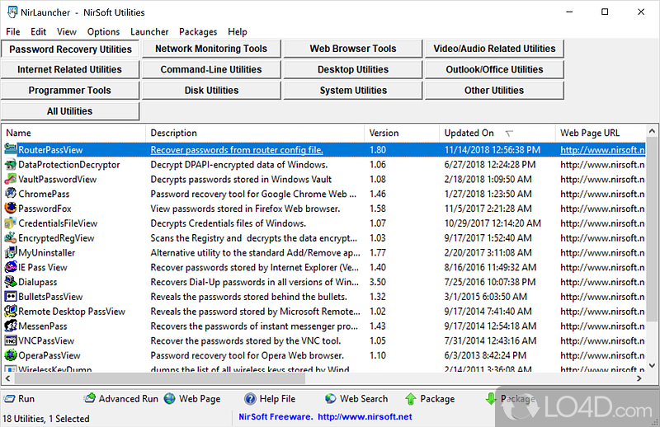Screen dimensions: 660x427
Task: Open the Launcher menu
Action: pos(149,31)
